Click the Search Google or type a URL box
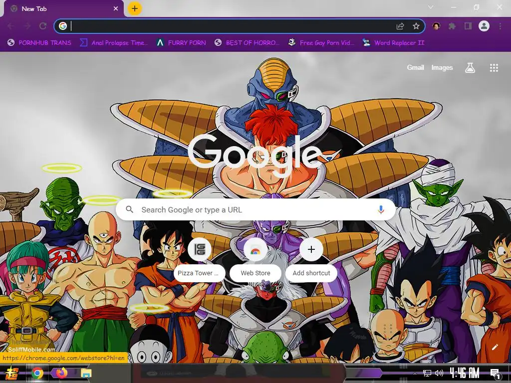Viewport: 511px width, 383px height. pyautogui.click(x=256, y=209)
